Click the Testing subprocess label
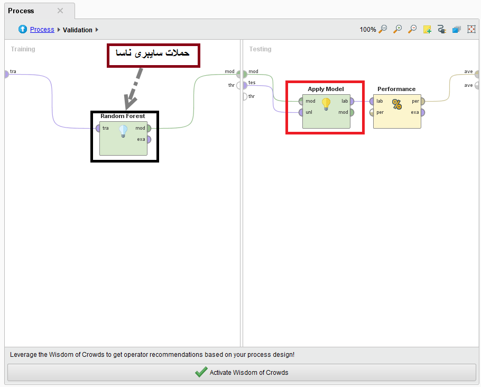This screenshot has height=387, width=481. pos(260,49)
